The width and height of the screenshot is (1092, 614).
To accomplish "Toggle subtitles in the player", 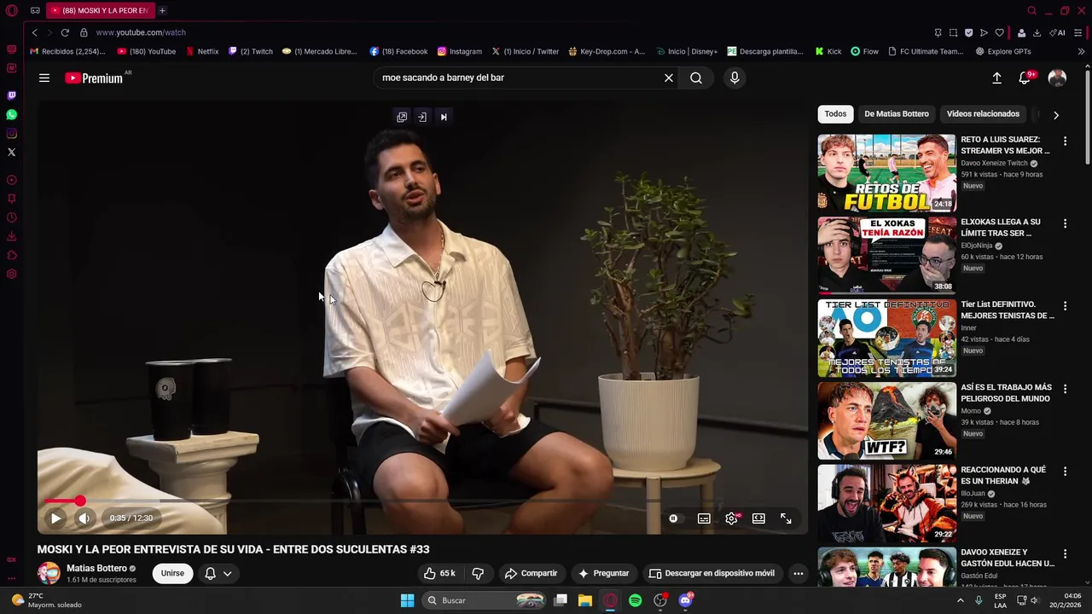I will click(704, 518).
